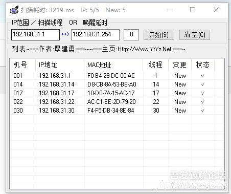
Task: Minimize the scanner window
Action: pyautogui.click(x=170, y=10)
